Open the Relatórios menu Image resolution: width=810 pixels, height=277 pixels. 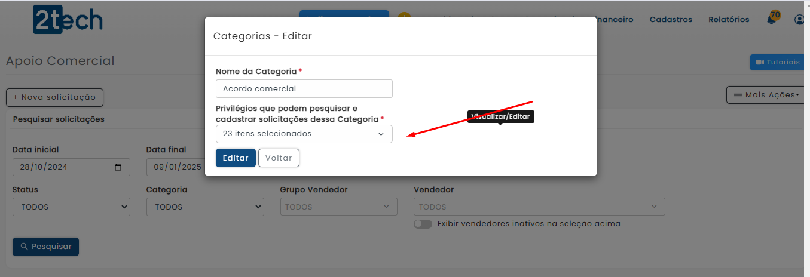click(x=729, y=20)
